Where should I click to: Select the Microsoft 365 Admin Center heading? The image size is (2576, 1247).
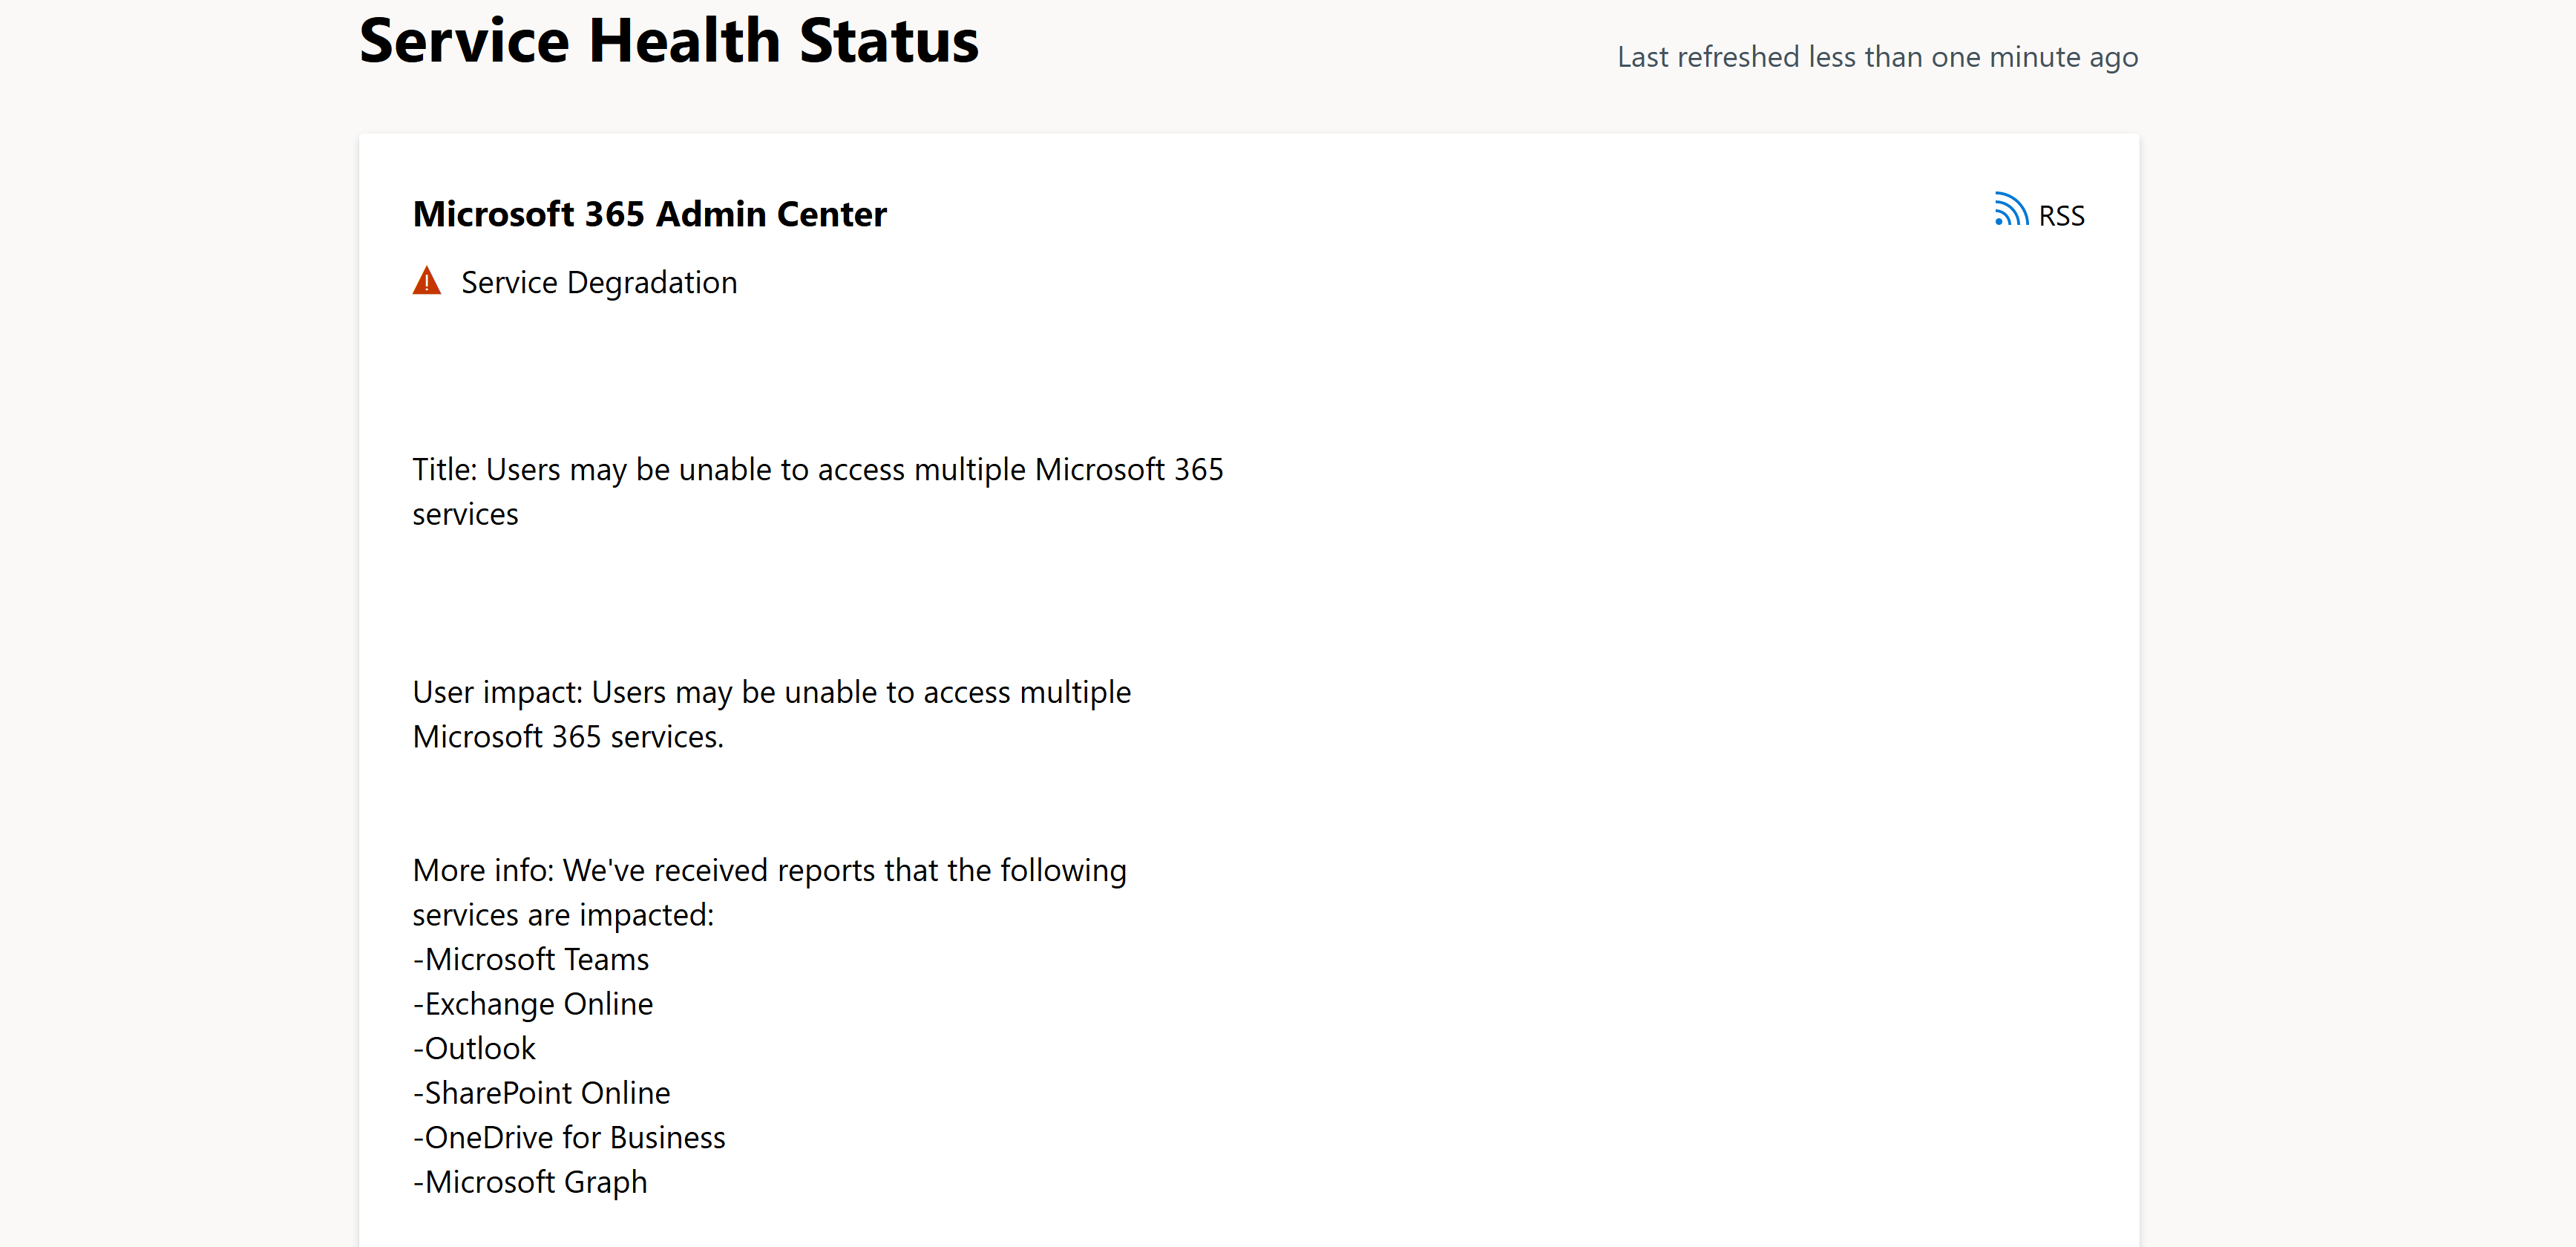pos(649,214)
